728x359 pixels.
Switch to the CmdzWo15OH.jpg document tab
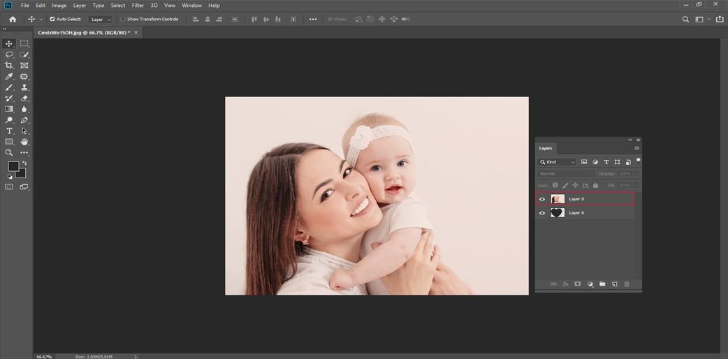(84, 33)
